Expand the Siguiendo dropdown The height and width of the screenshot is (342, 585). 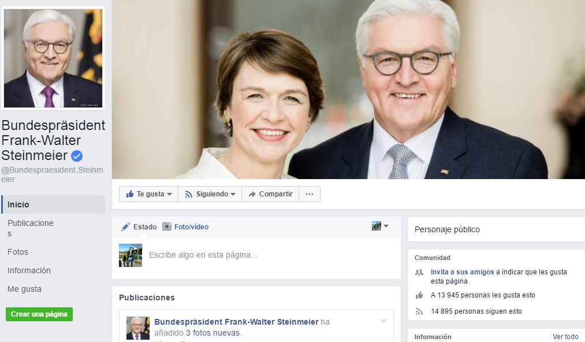click(x=210, y=194)
